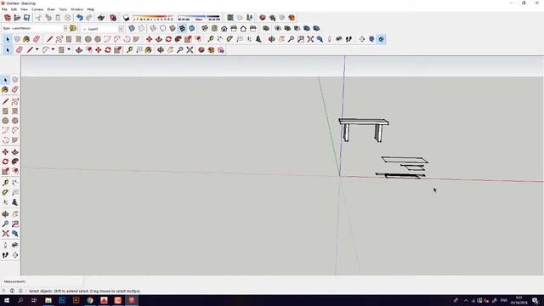Adjust the shadow time-of-day slider
The width and height of the screenshot is (544, 306).
point(199,17)
